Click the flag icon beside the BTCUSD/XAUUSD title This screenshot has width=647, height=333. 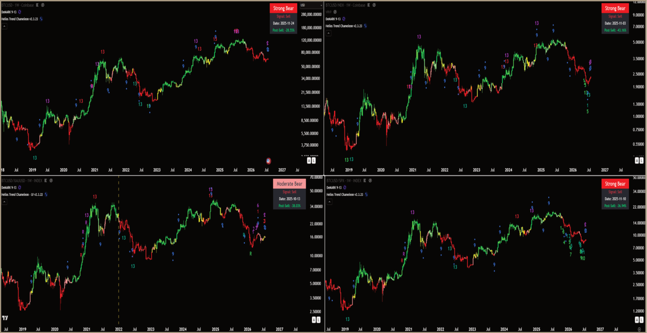[x=45, y=180]
